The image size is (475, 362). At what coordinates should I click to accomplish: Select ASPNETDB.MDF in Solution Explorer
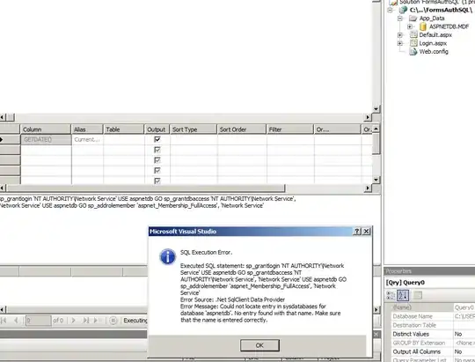point(449,26)
